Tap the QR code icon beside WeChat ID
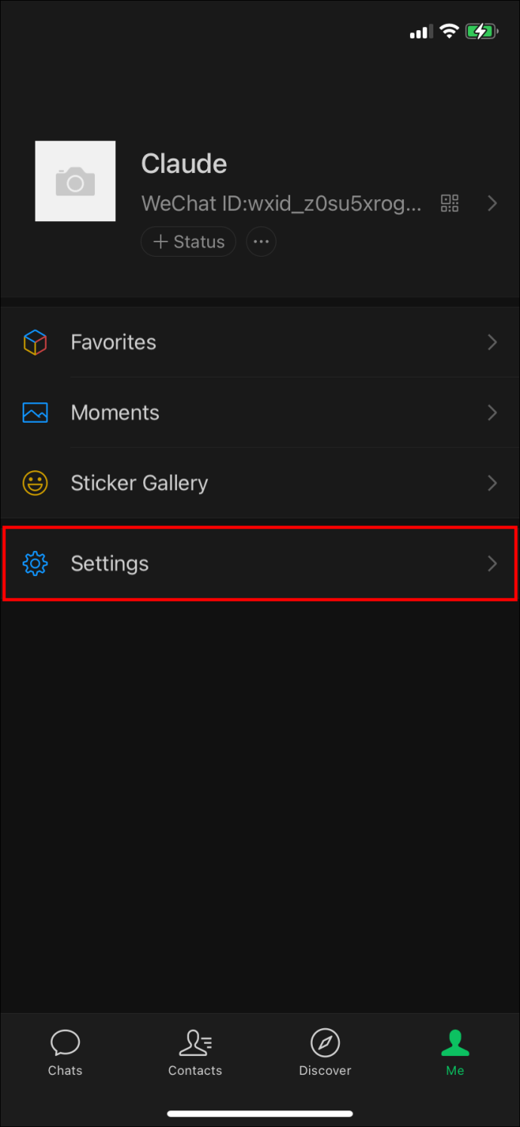Screen dimensions: 520x1127 (450, 203)
